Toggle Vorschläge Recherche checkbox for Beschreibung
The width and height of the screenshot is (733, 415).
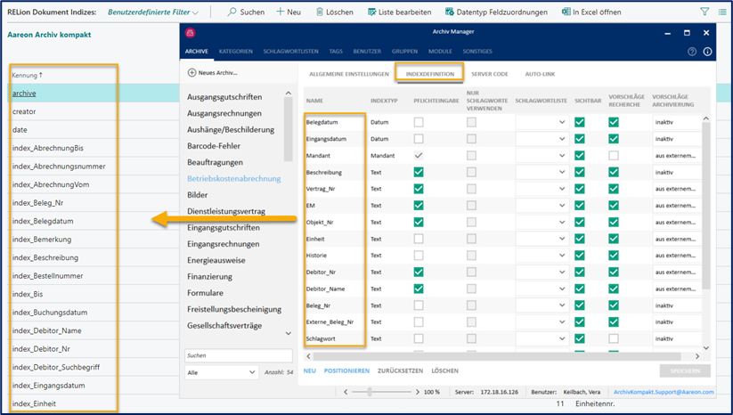coord(614,172)
